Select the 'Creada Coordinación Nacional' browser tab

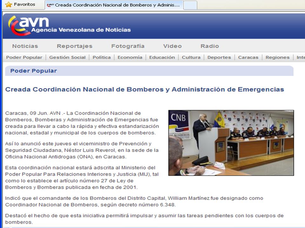114,5
